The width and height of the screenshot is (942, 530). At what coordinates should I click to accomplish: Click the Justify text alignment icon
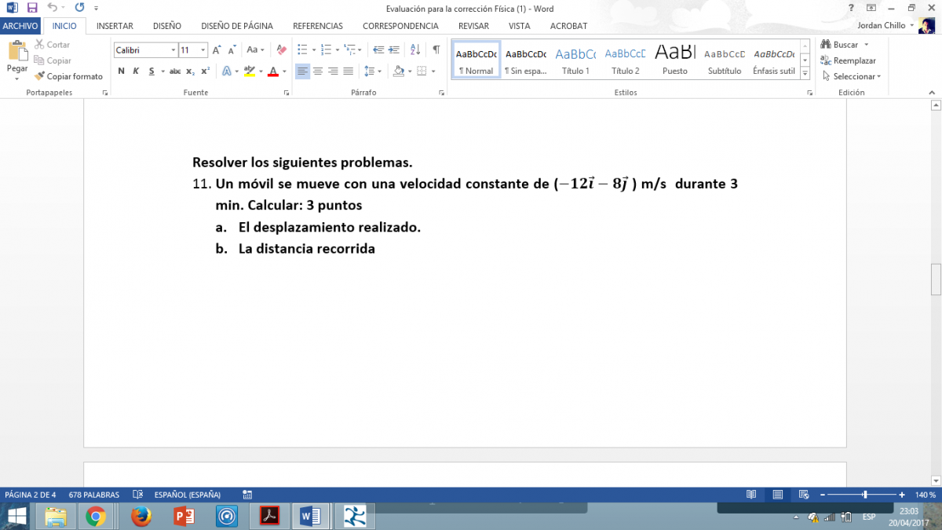[348, 71]
